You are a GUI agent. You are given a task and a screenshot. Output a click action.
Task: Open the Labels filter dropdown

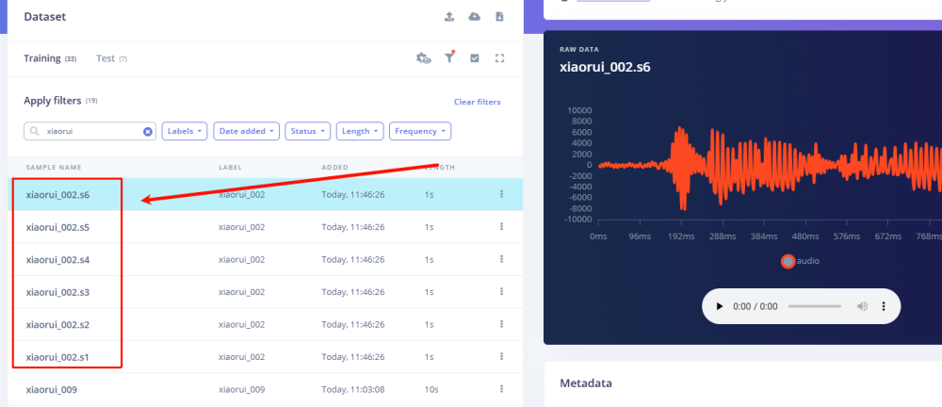coord(185,132)
